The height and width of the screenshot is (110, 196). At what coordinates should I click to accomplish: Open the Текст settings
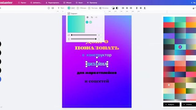[61, 8]
